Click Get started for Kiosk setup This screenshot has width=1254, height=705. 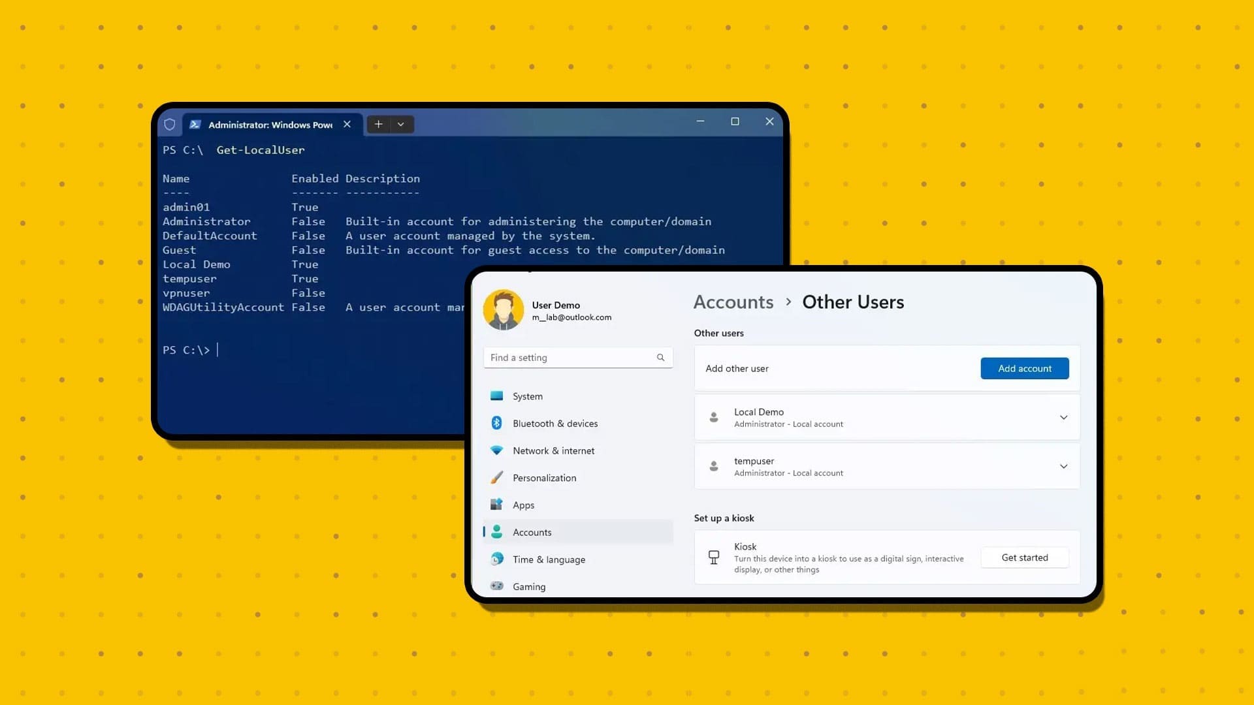click(1024, 557)
